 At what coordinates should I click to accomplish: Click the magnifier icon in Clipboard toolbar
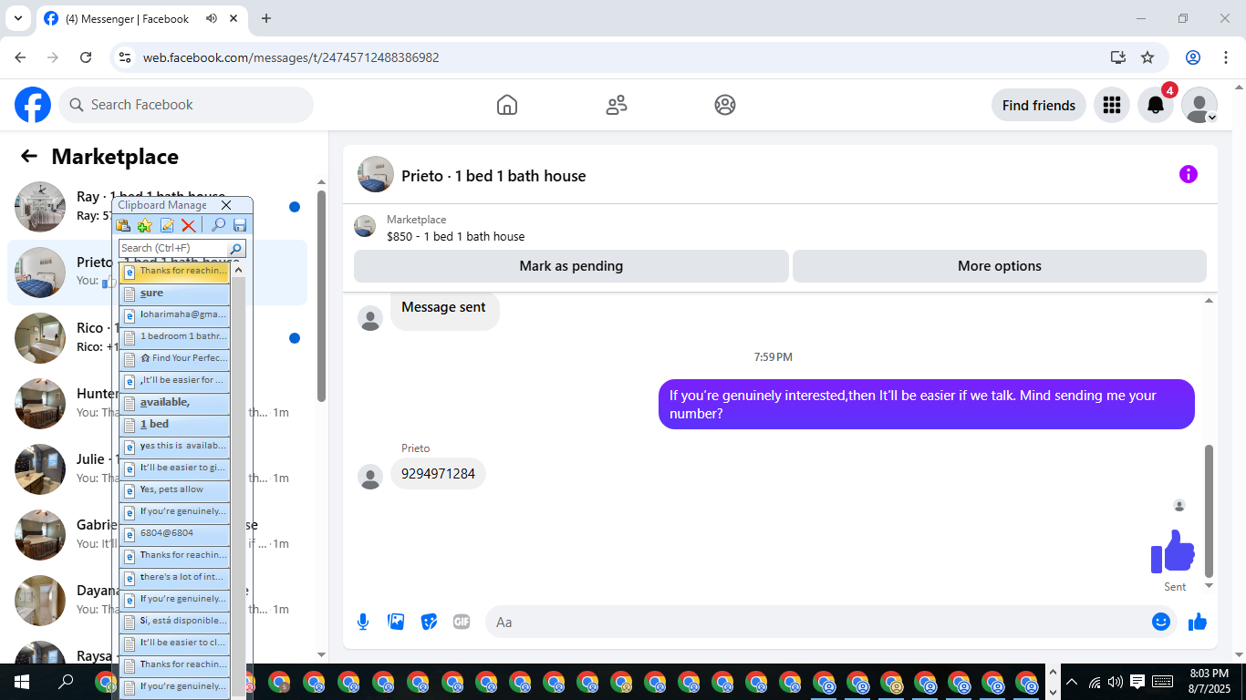[x=218, y=225]
